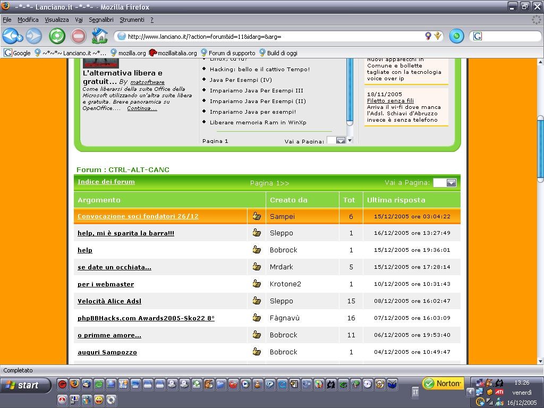Click the 'Filetto senza fili' news link
This screenshot has width=544, height=408.
(390, 100)
